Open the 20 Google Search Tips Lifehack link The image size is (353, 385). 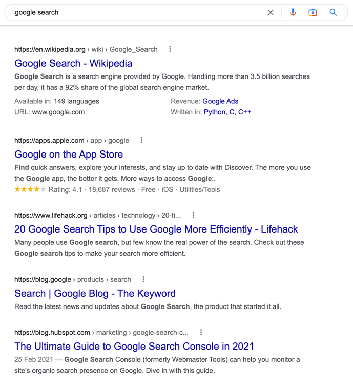click(156, 229)
